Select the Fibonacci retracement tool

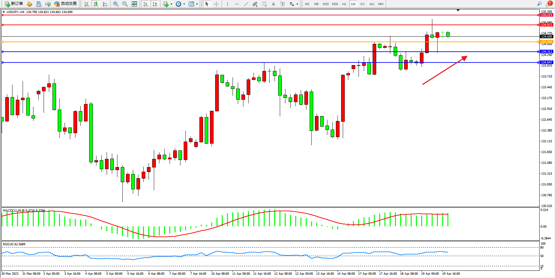264,4
